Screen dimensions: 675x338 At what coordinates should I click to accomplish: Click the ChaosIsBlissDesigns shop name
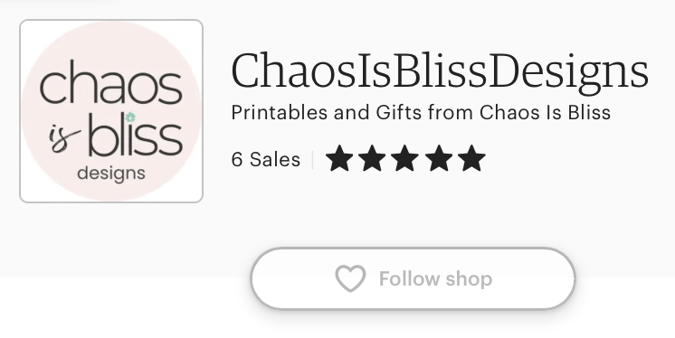point(440,71)
